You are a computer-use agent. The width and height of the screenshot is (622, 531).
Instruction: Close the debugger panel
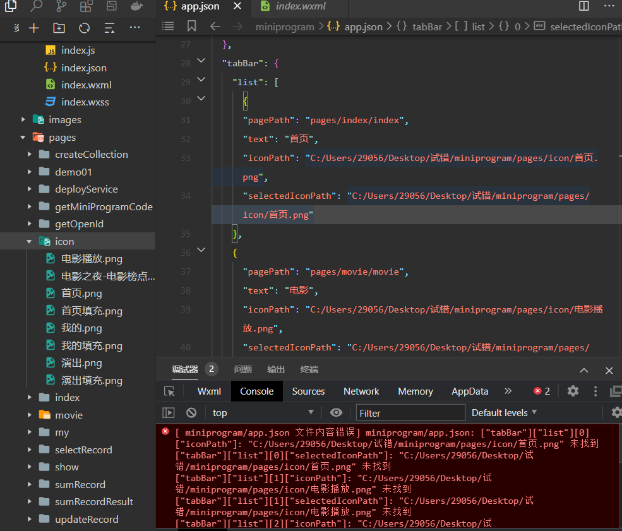click(x=609, y=371)
